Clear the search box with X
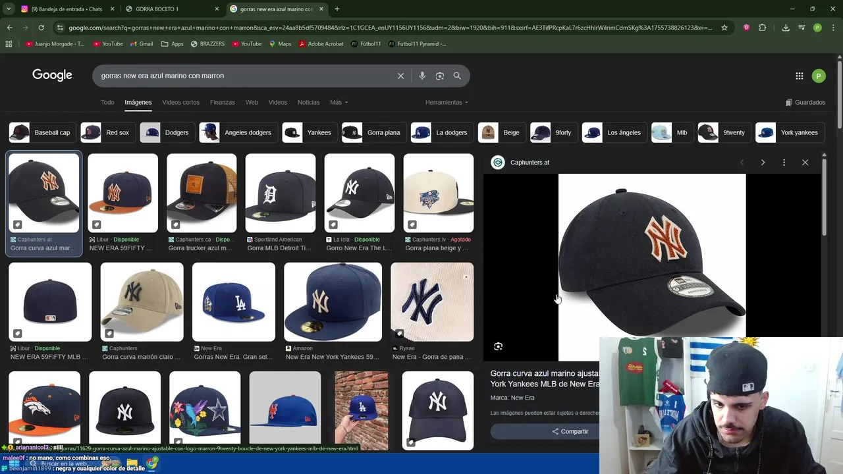843x474 pixels. [x=400, y=76]
